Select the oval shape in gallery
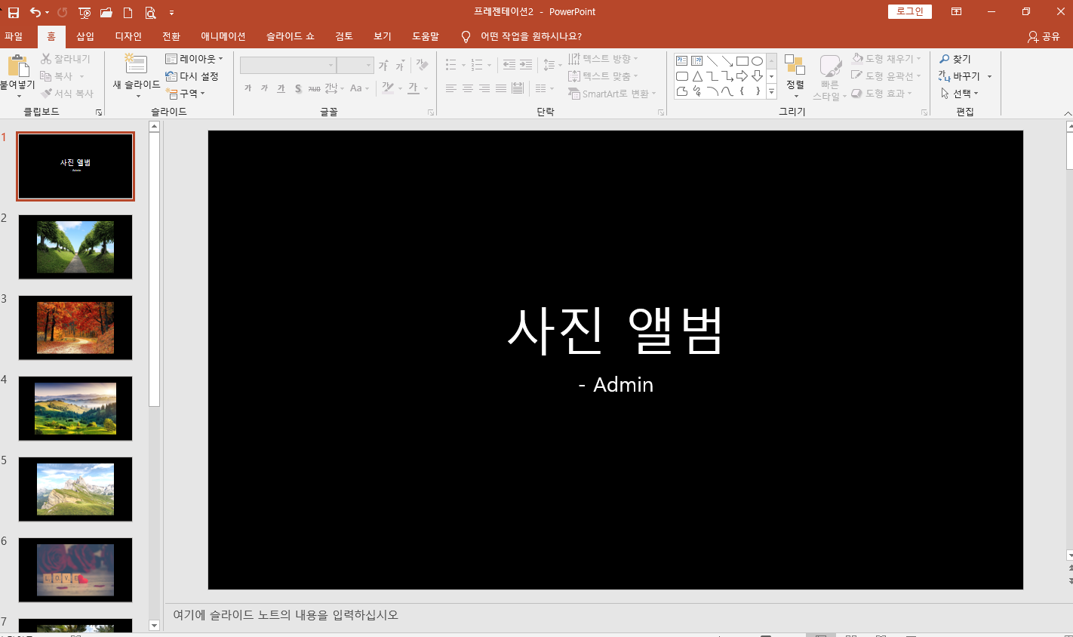1073x637 pixels. tap(757, 61)
